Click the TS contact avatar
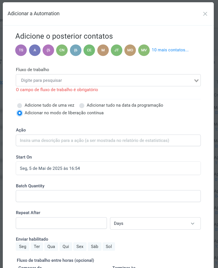Viewport: 218px width, 268px height. tap(21, 50)
